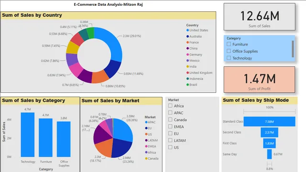Tick the LATAM market checkbox
This screenshot has height=172, width=306.
coord(170,140)
